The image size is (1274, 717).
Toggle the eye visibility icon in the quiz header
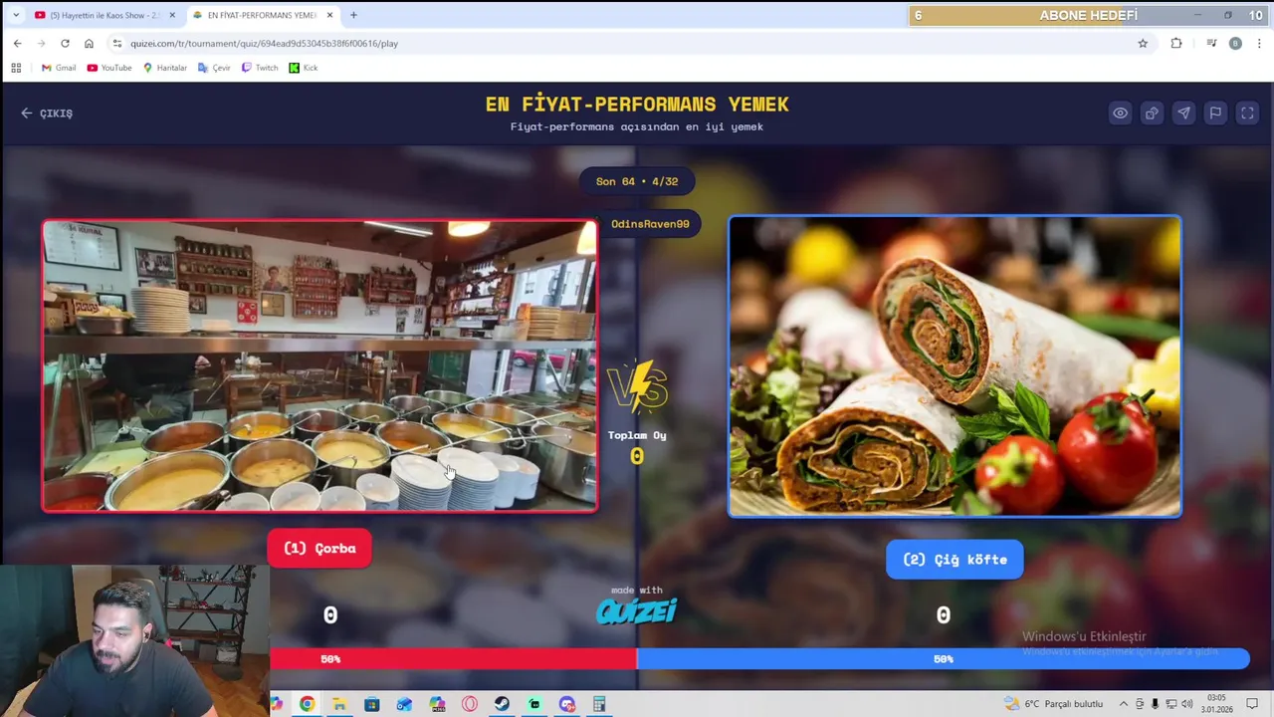pos(1120,114)
